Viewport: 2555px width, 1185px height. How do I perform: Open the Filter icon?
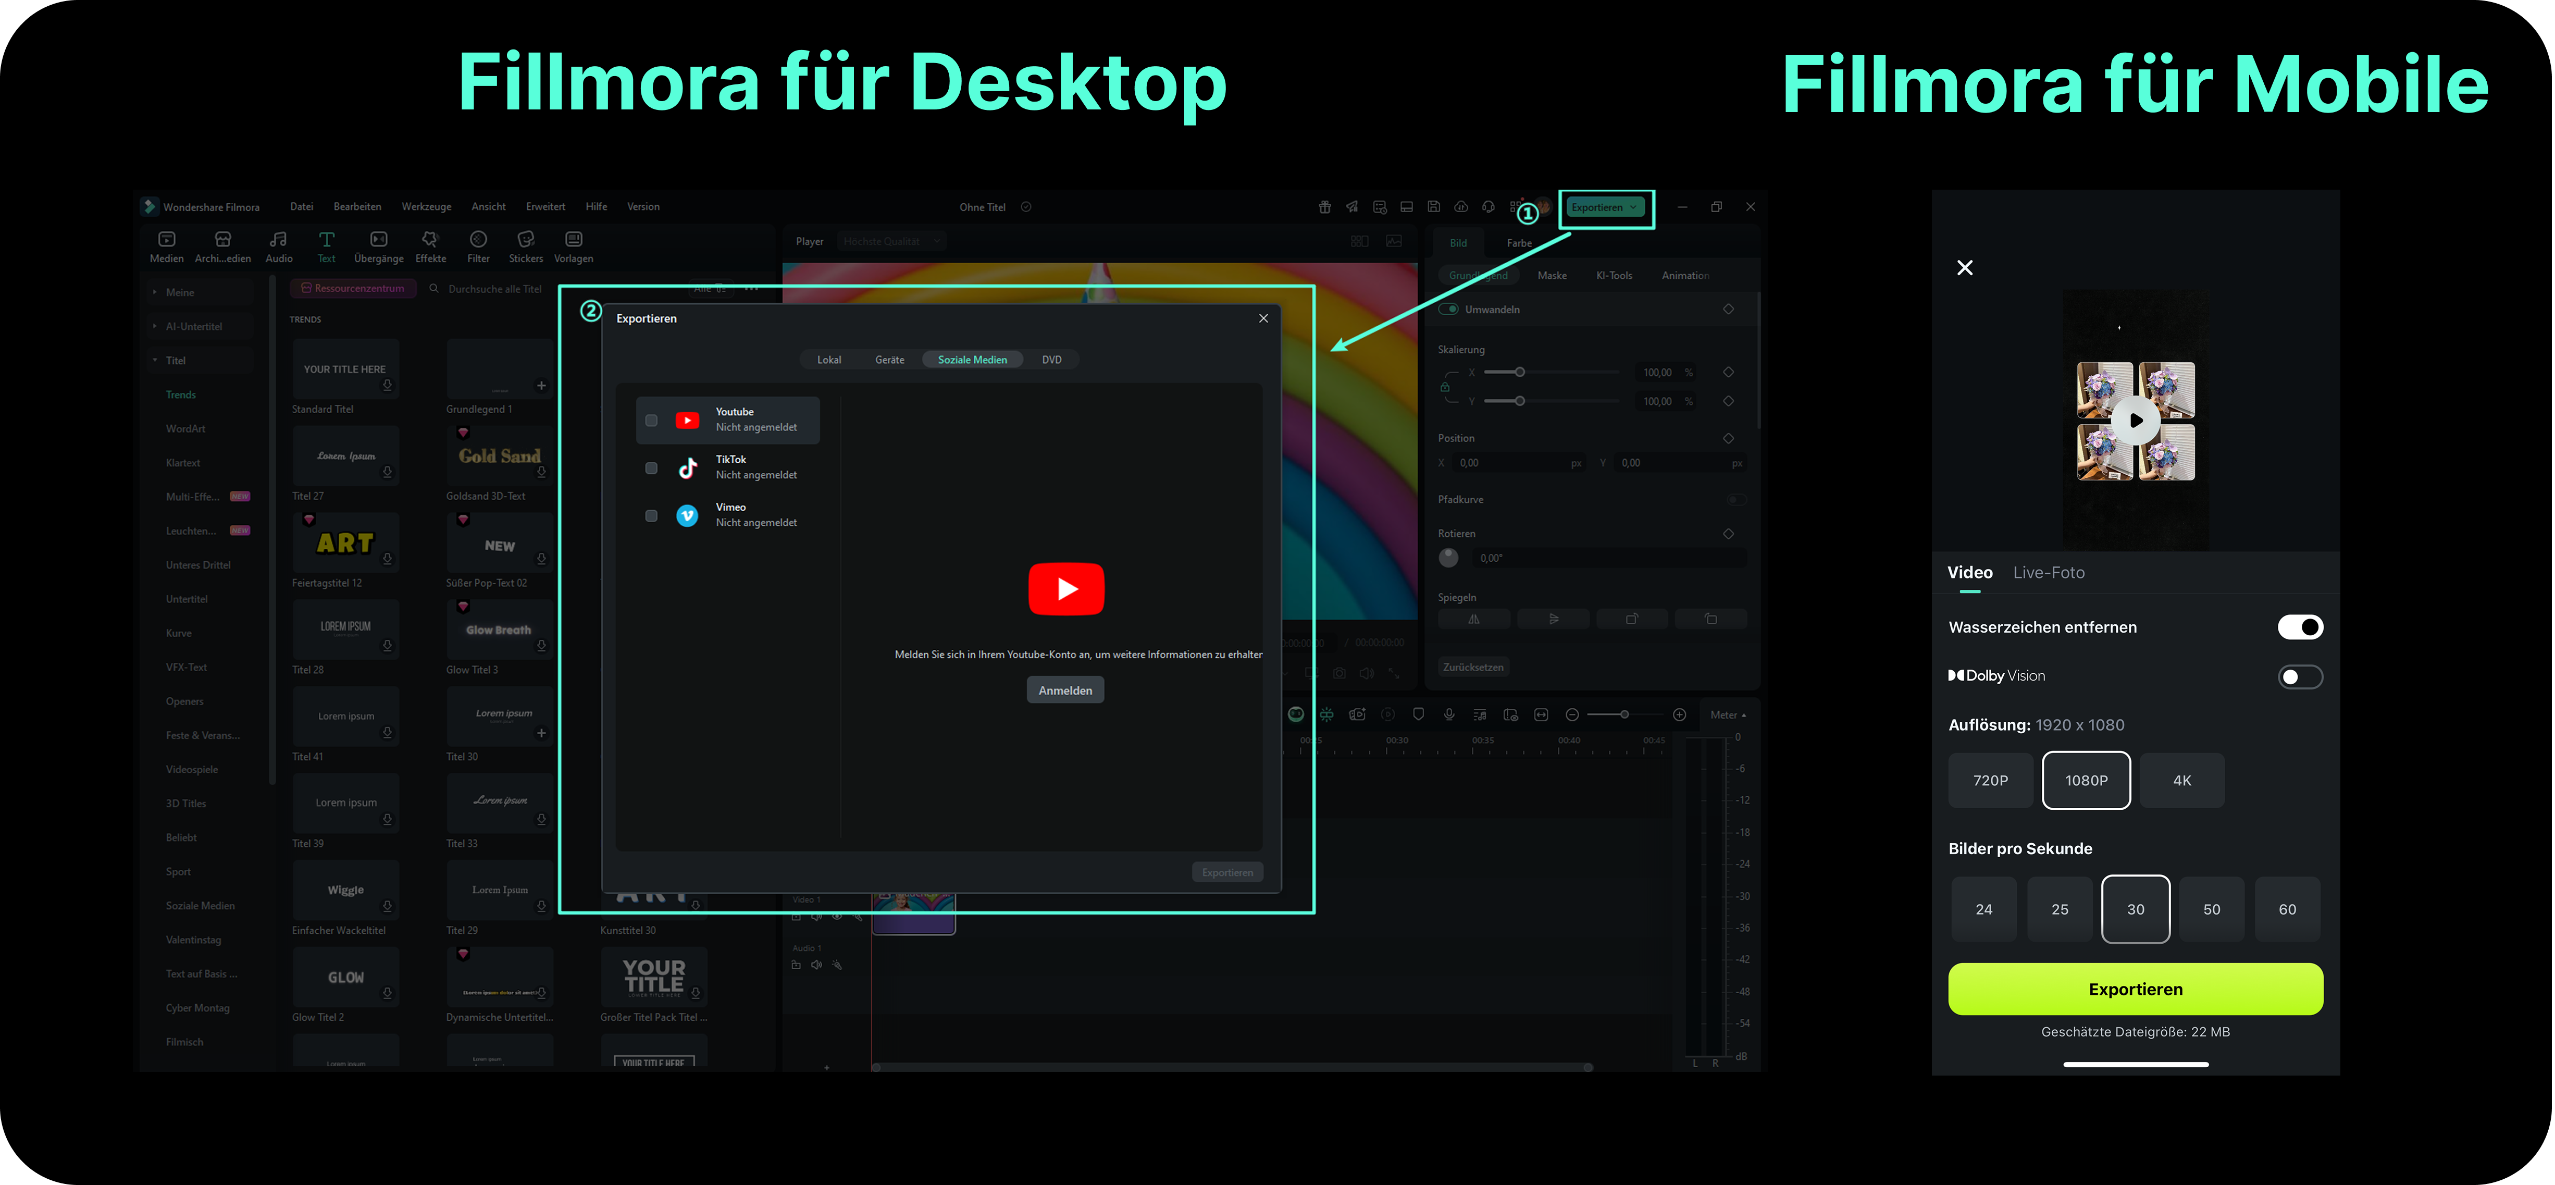tap(478, 239)
